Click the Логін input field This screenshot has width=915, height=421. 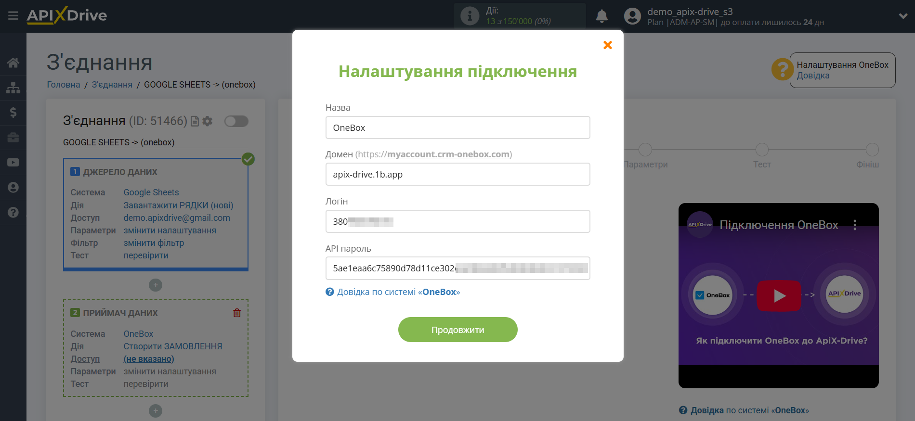click(x=457, y=221)
